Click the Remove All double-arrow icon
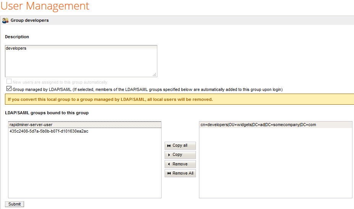Viewport: 354px width, 209px height. coord(169,173)
